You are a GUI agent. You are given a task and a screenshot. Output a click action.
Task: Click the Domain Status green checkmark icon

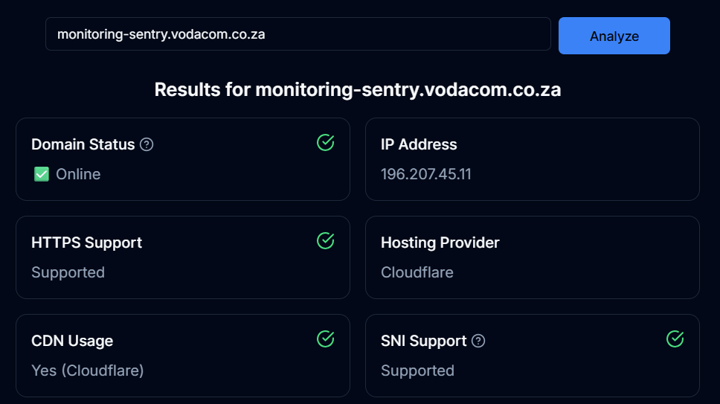point(325,142)
